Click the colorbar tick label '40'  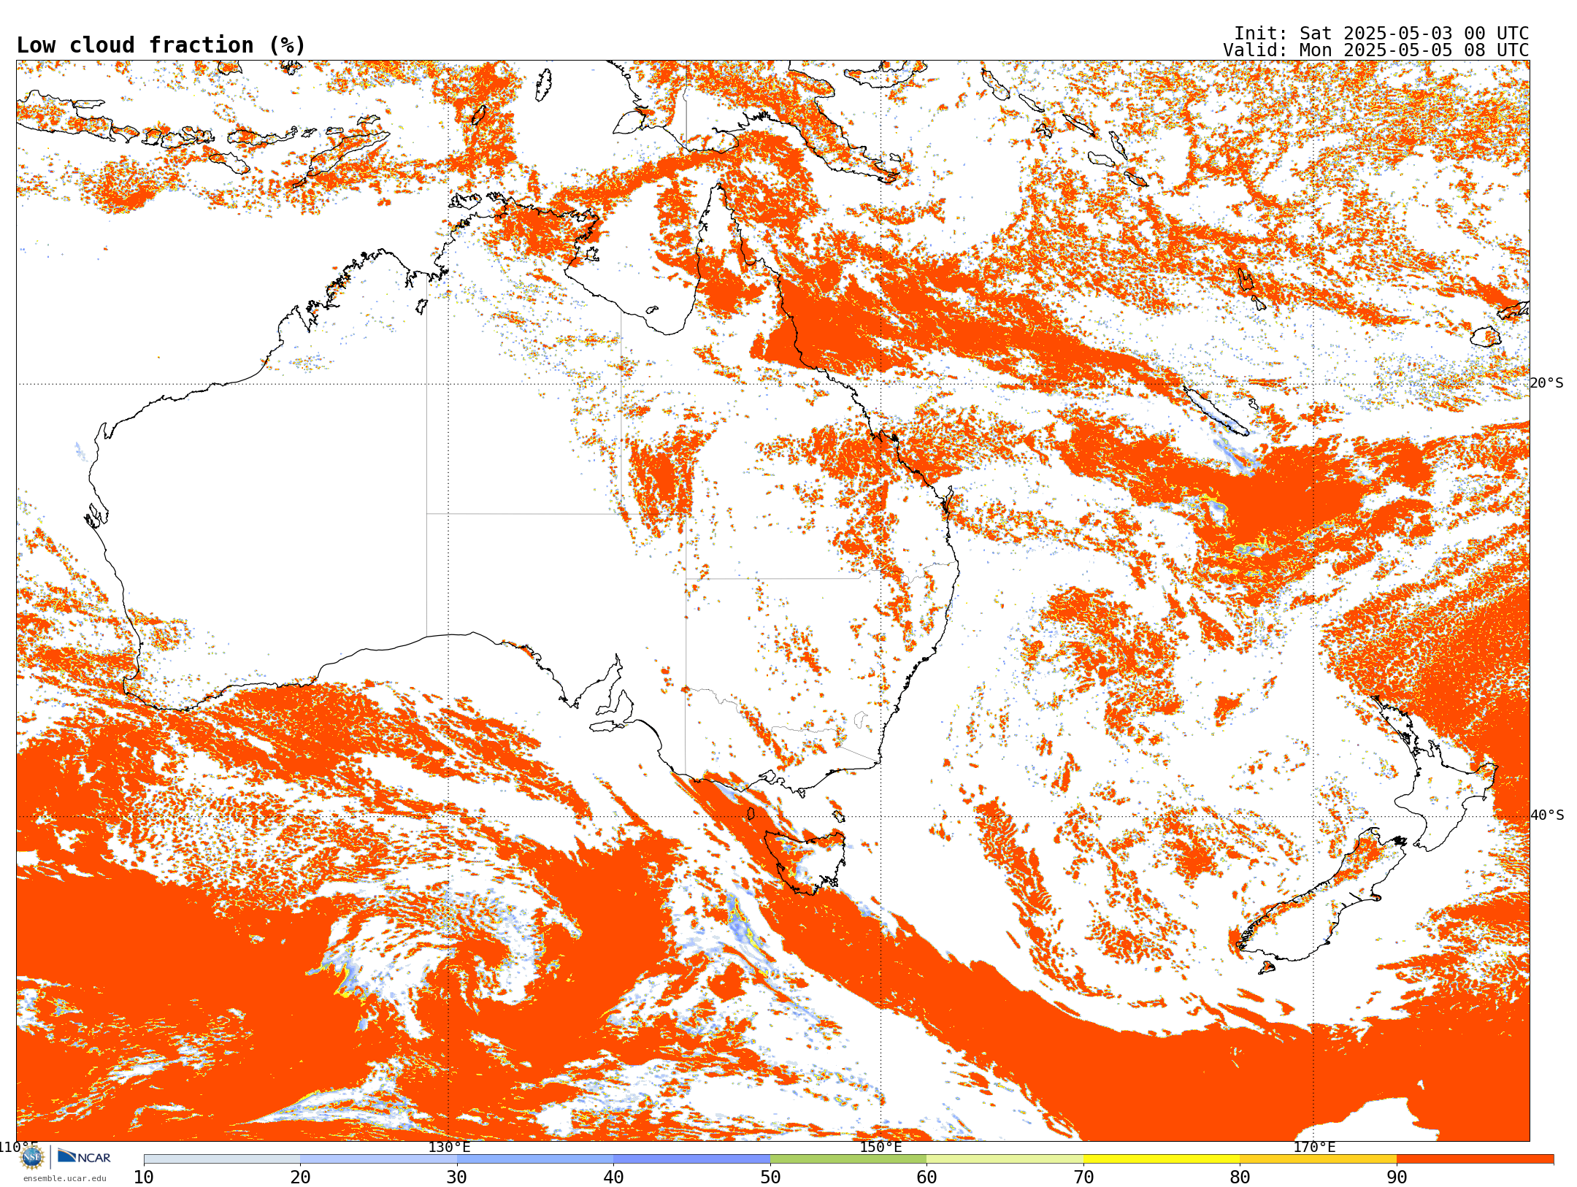614,1178
